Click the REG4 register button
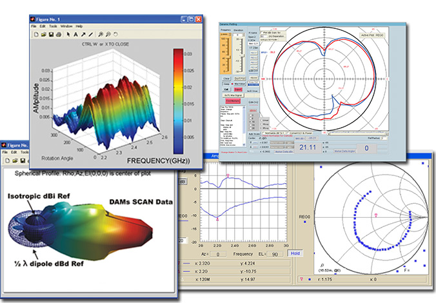436x303 pixels. [x=254, y=67]
